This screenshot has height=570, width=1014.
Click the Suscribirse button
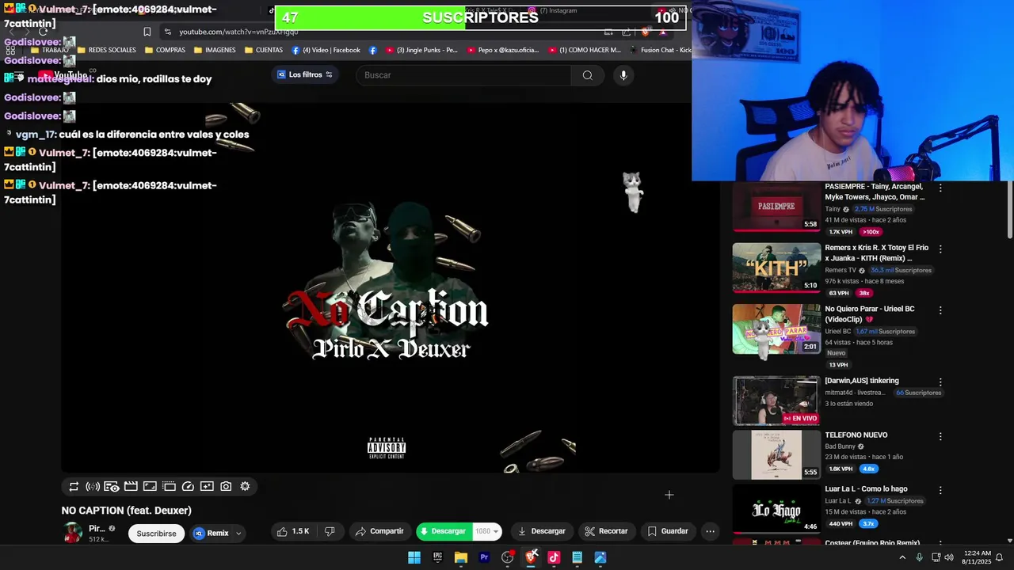click(x=156, y=534)
